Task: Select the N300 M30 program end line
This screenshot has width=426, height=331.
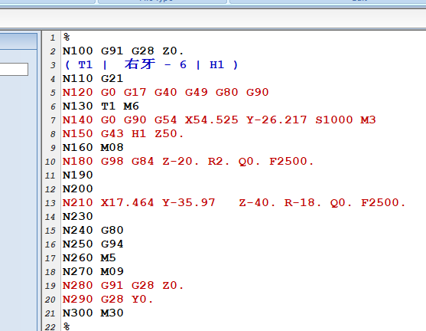Action: point(93,313)
